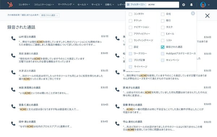Expand the マーケティング nav menu
Image resolution: width=217 pixels, height=137 pixels.
(66, 5)
